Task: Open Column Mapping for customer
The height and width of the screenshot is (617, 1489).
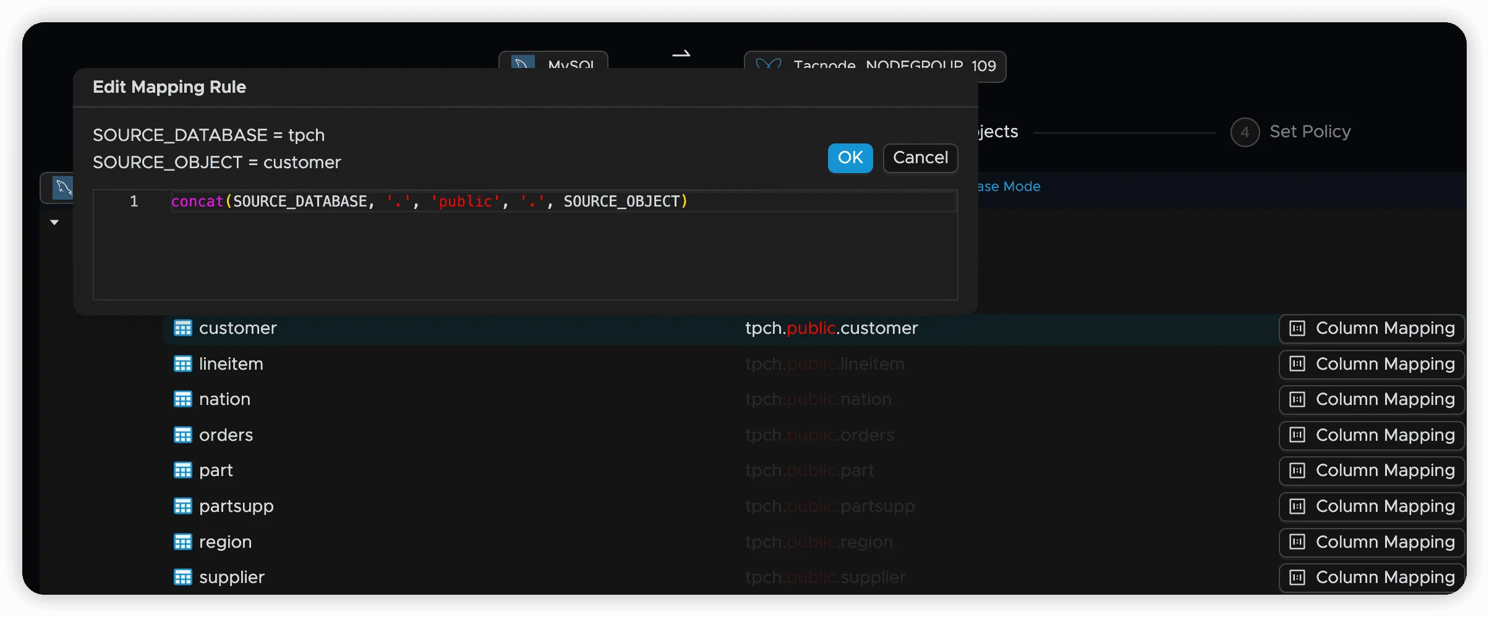Action: (1372, 328)
